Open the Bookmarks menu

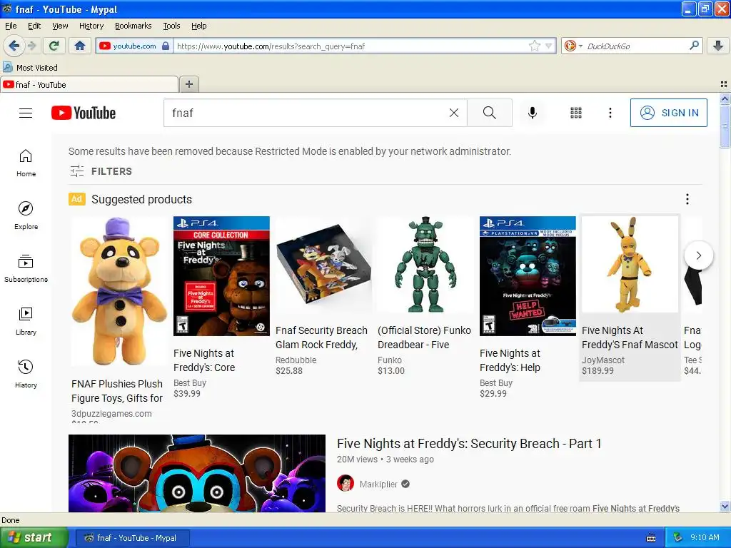[x=133, y=26]
